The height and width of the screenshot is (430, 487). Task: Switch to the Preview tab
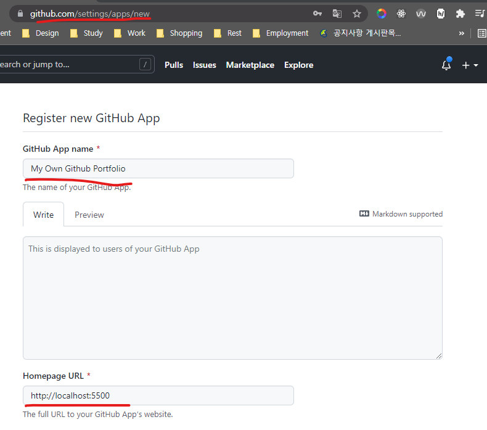click(x=89, y=215)
